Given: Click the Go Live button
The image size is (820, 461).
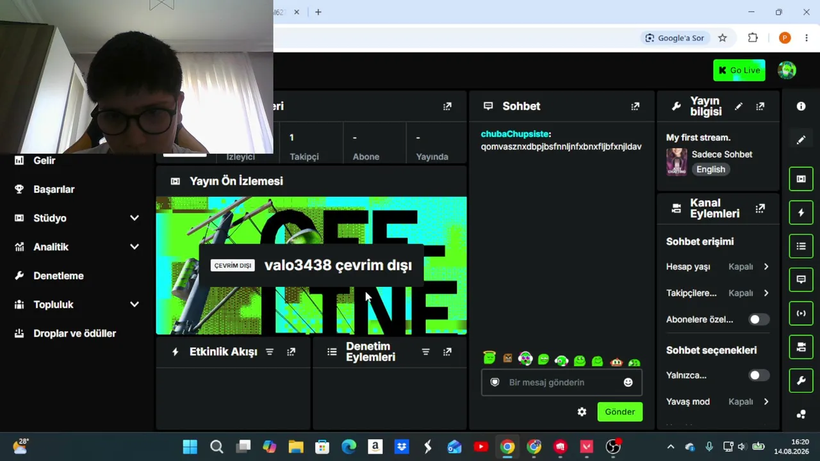Looking at the screenshot, I should pyautogui.click(x=739, y=70).
